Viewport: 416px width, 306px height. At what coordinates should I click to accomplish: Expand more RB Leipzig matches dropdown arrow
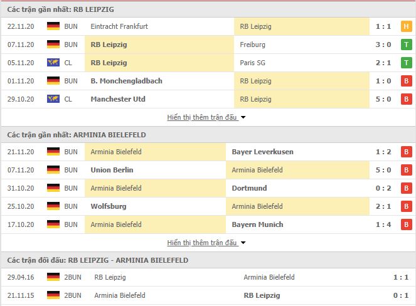click(x=243, y=117)
